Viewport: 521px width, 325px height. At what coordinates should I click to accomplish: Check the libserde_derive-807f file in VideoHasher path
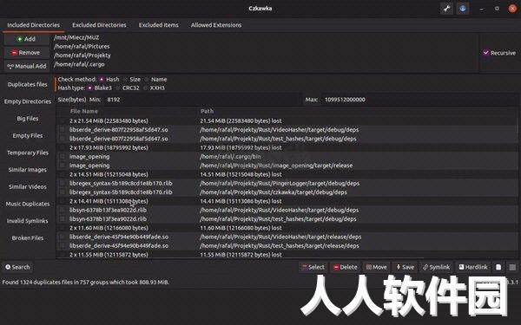(63, 130)
